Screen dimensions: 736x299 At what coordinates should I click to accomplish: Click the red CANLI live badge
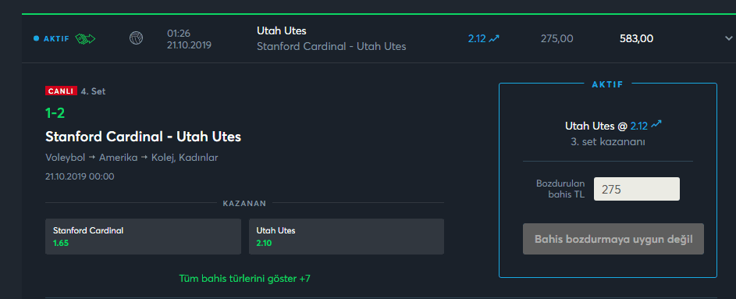click(x=61, y=91)
